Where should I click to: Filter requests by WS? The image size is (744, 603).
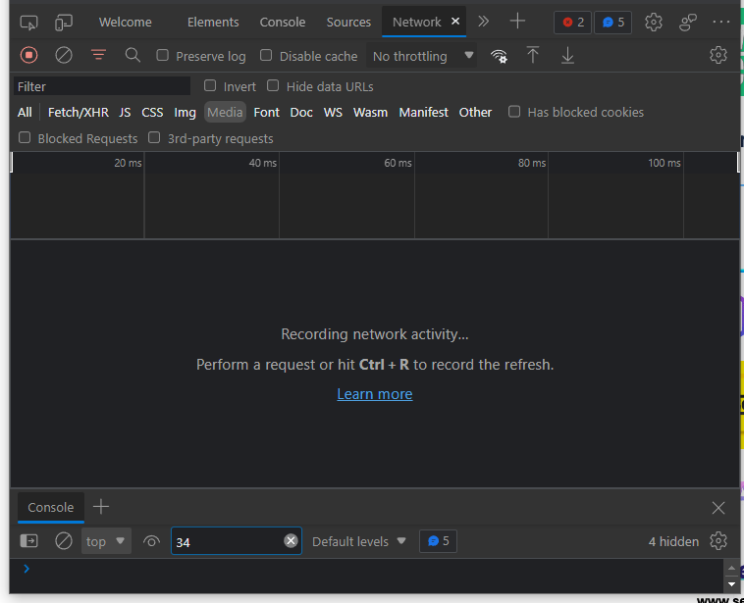(333, 113)
